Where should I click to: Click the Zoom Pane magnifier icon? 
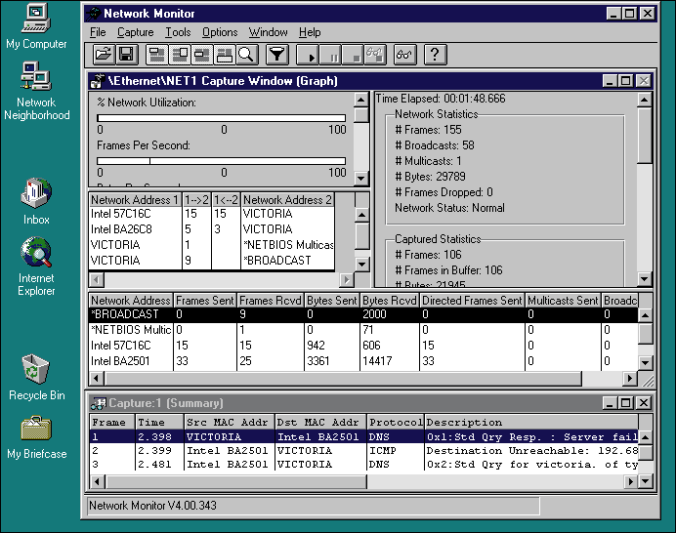246,55
